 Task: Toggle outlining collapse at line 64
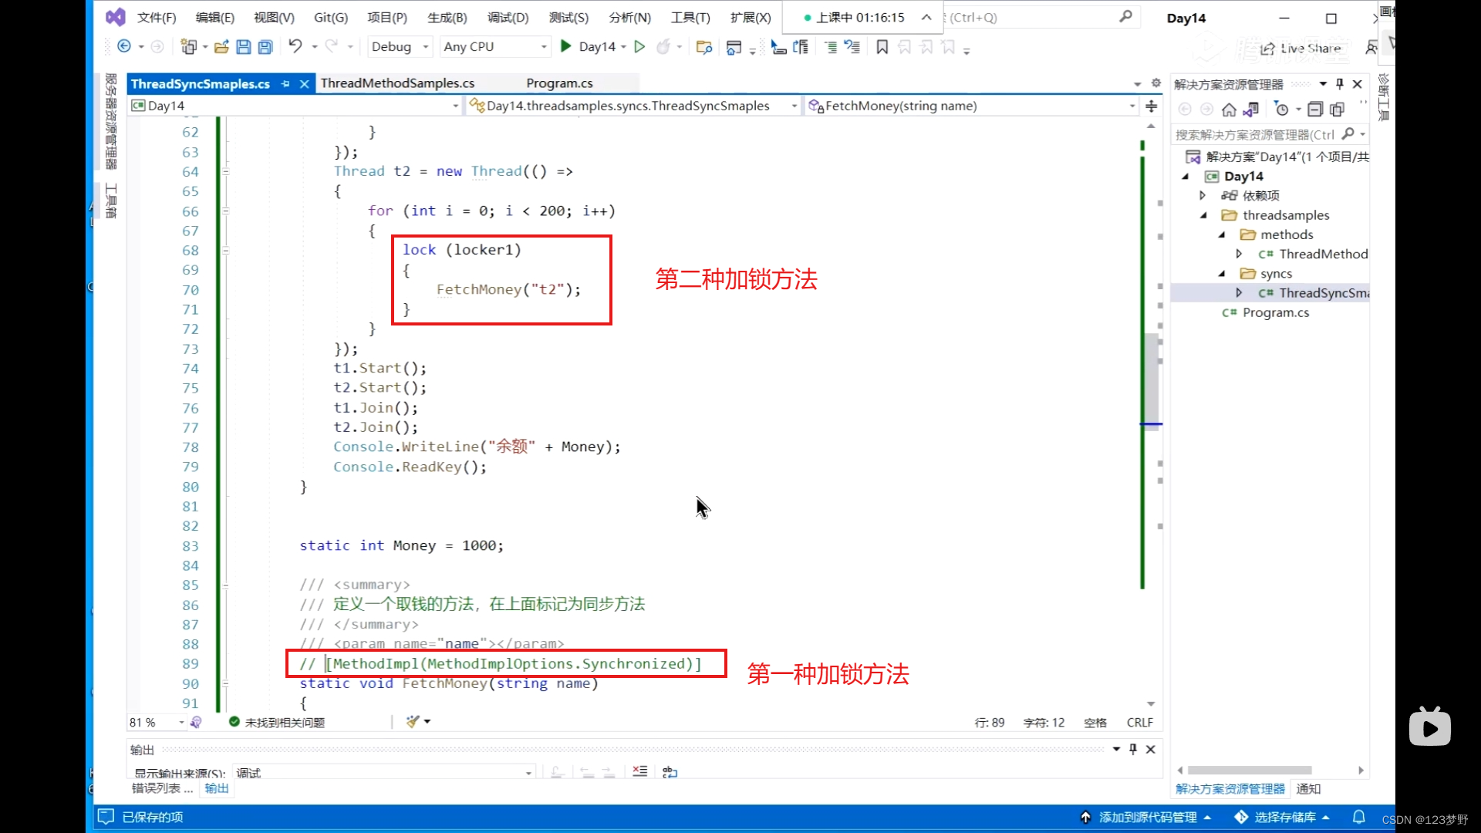tap(226, 171)
